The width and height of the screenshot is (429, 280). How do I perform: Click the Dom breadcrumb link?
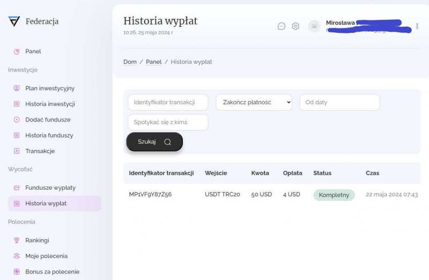pyautogui.click(x=130, y=62)
